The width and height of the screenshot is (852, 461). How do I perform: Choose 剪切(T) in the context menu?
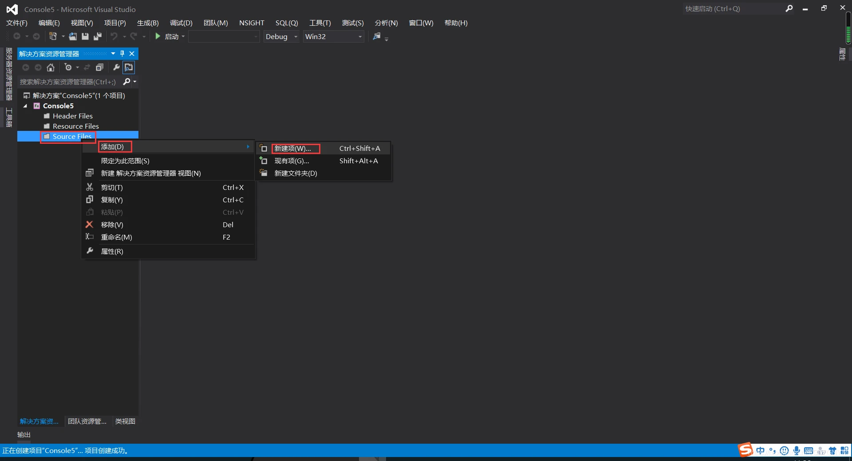tap(168, 187)
